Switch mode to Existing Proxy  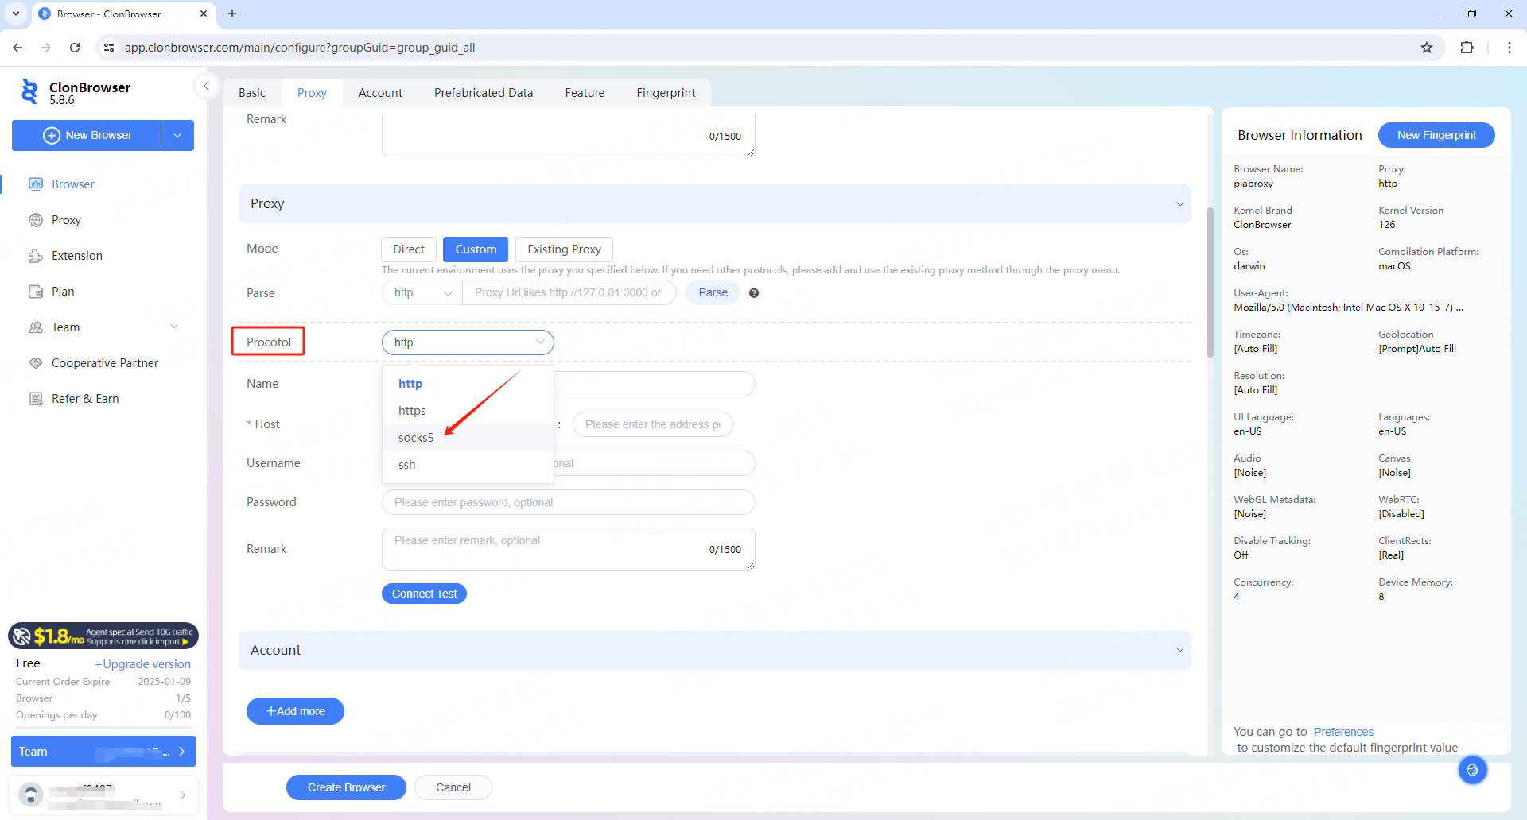564,249
